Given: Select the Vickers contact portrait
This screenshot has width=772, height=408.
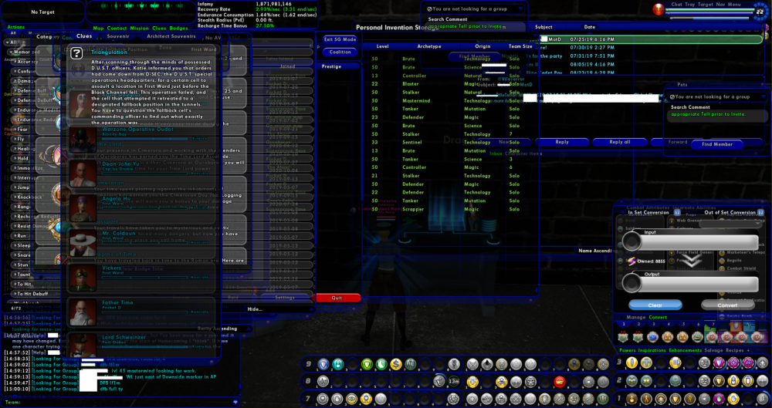Looking at the screenshot, I should click(x=83, y=278).
